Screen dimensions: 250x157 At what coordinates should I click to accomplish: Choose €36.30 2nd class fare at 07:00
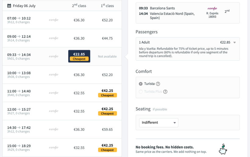click(x=79, y=20)
